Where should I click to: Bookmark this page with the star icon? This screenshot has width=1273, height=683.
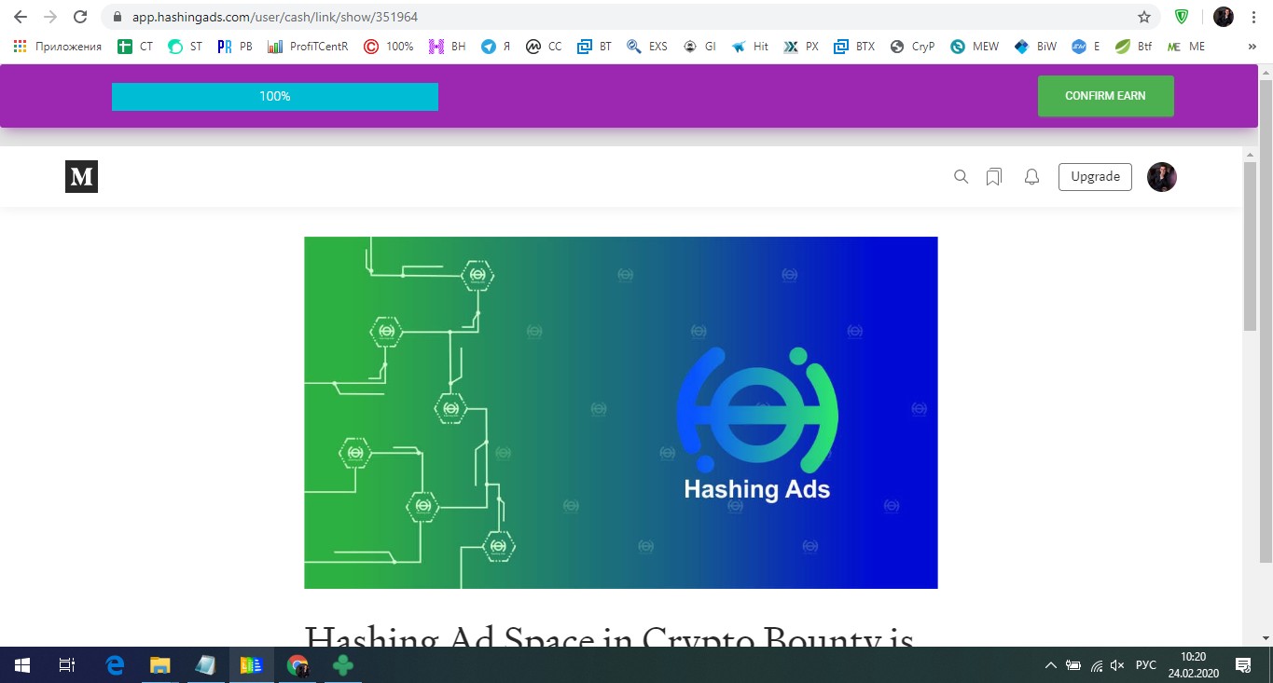pyautogui.click(x=1144, y=17)
